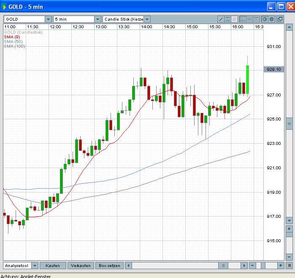Zoom in horizontally with bottom plus button
Image resolution: width=295 pixels, height=278 pixels.
click(x=281, y=266)
